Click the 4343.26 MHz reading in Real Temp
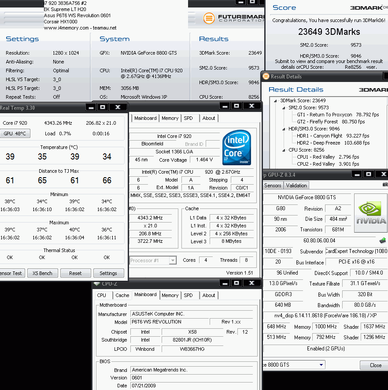The height and width of the screenshot is (390, 388). click(x=58, y=123)
